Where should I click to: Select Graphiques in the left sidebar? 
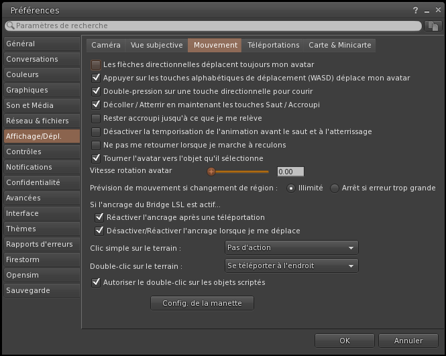27,90
